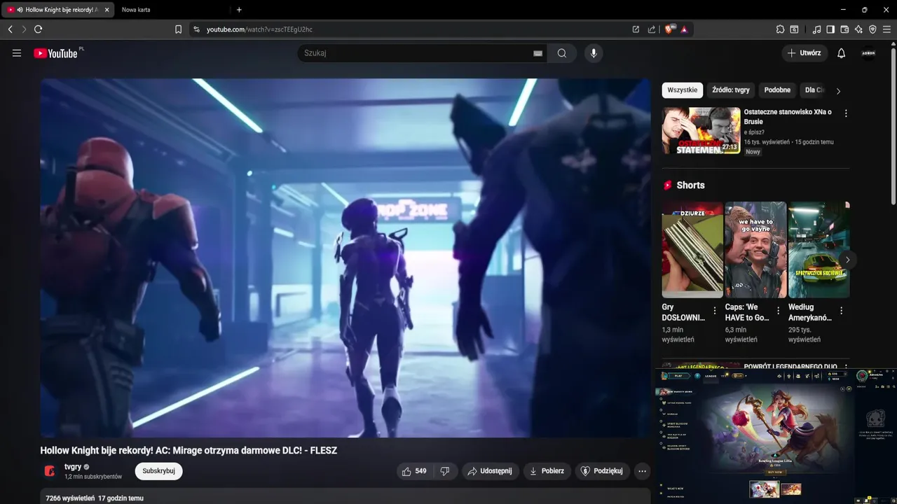The height and width of the screenshot is (504, 897).
Task: Like the video with thumbs up
Action: pos(414,471)
